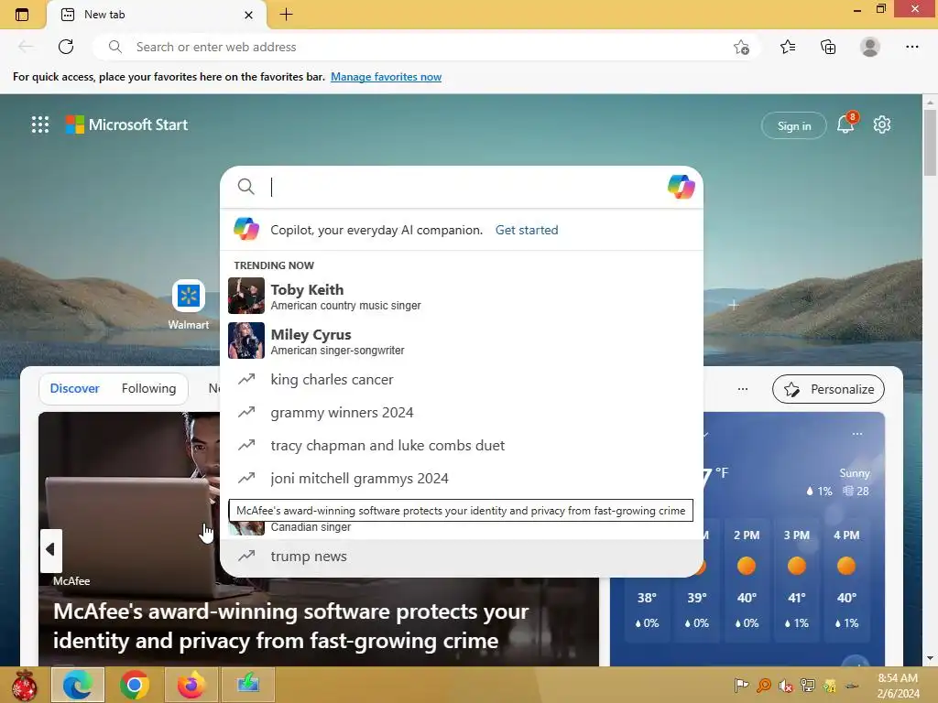Select grammy winners 2024 suggestion

(462, 413)
